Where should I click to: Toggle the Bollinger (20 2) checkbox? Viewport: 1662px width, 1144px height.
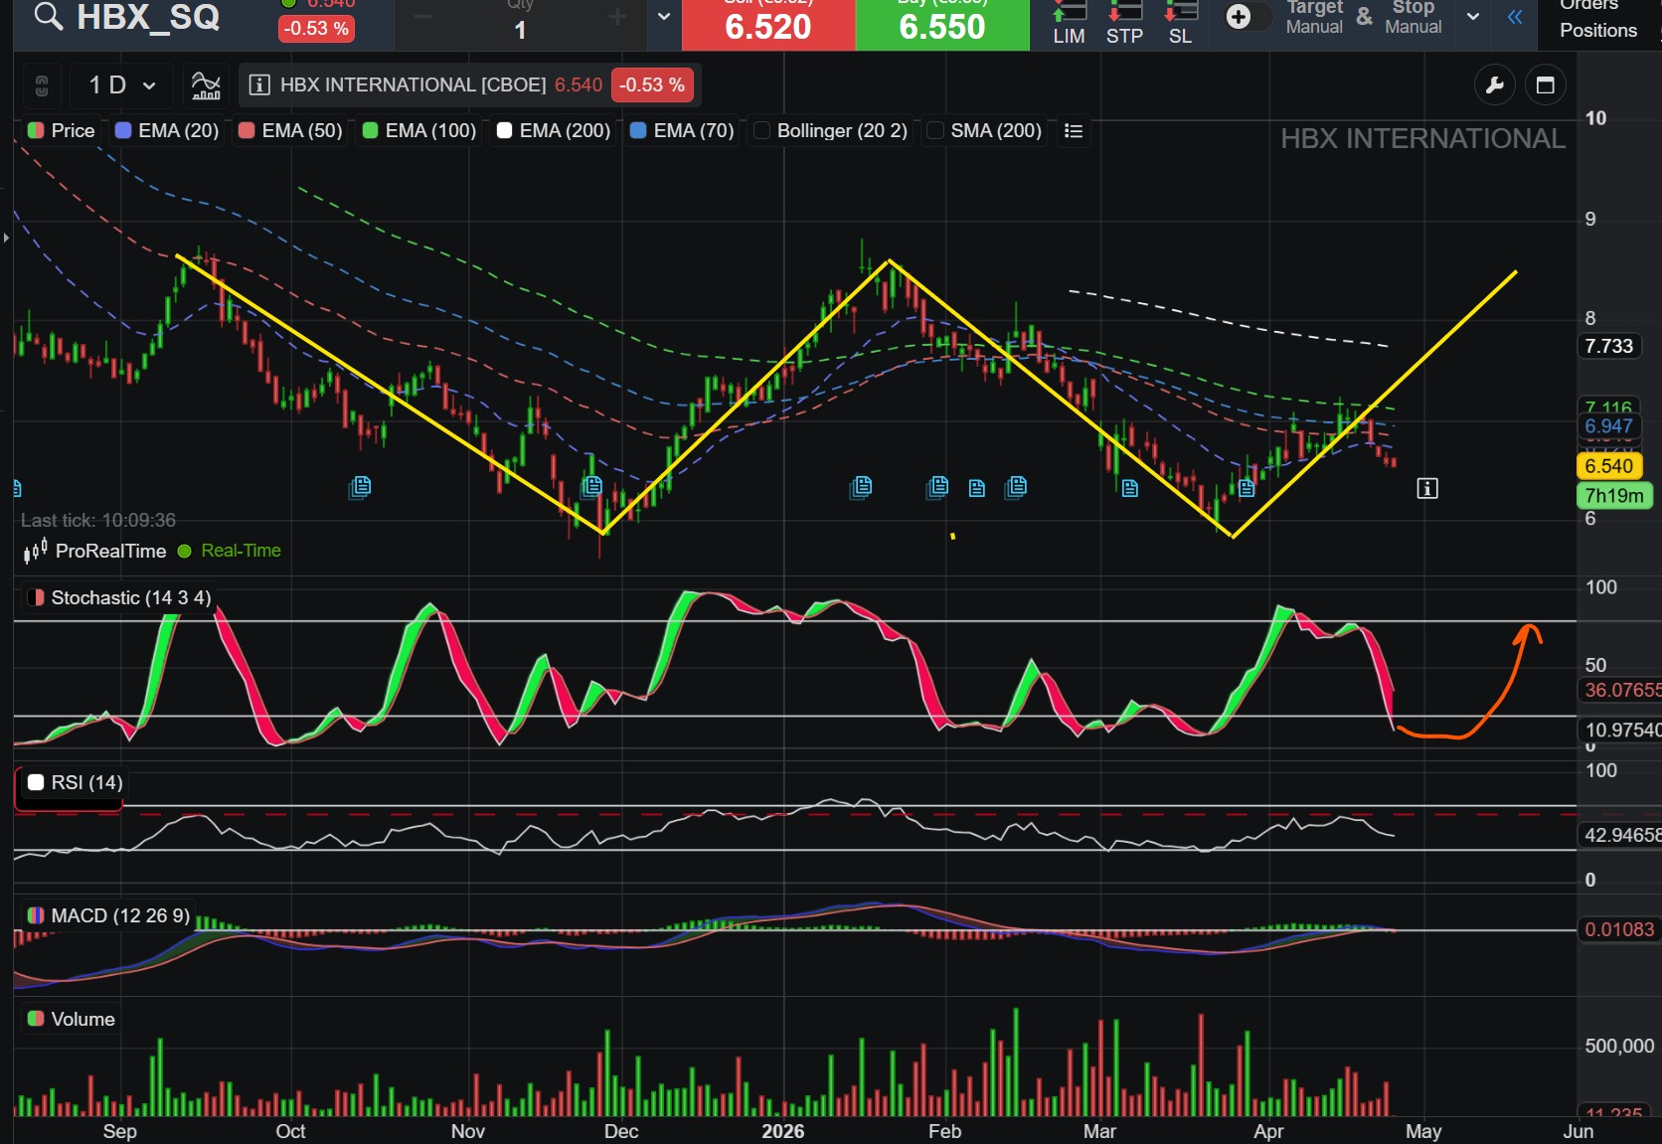pos(762,131)
